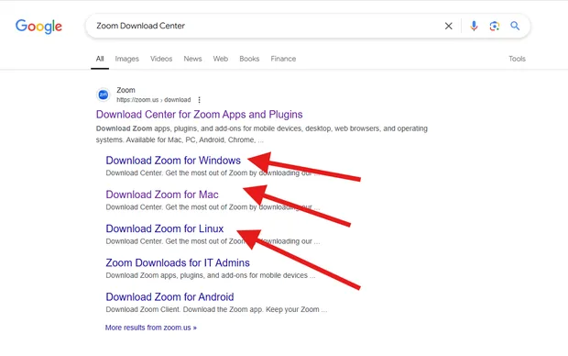568x356 pixels.
Task: Open Zoom Downloads for IT Admins link
Action: click(x=178, y=262)
